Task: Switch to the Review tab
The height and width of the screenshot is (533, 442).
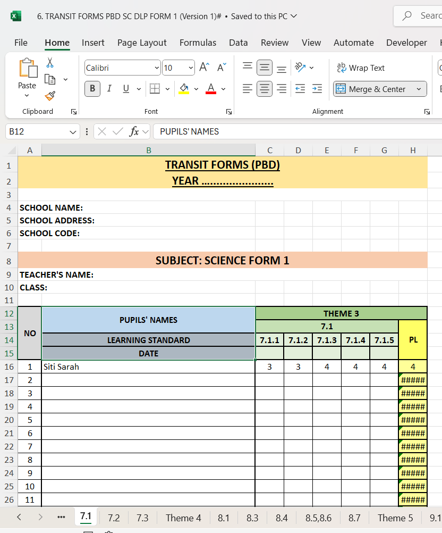Action: [x=275, y=43]
